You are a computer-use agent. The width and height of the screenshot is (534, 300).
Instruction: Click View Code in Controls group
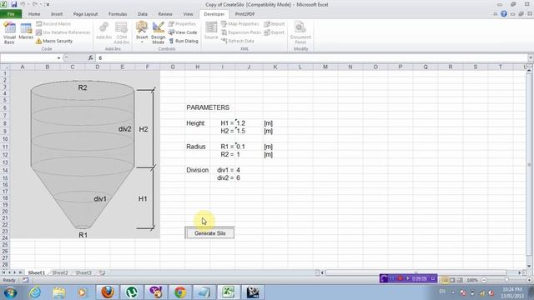coord(183,32)
